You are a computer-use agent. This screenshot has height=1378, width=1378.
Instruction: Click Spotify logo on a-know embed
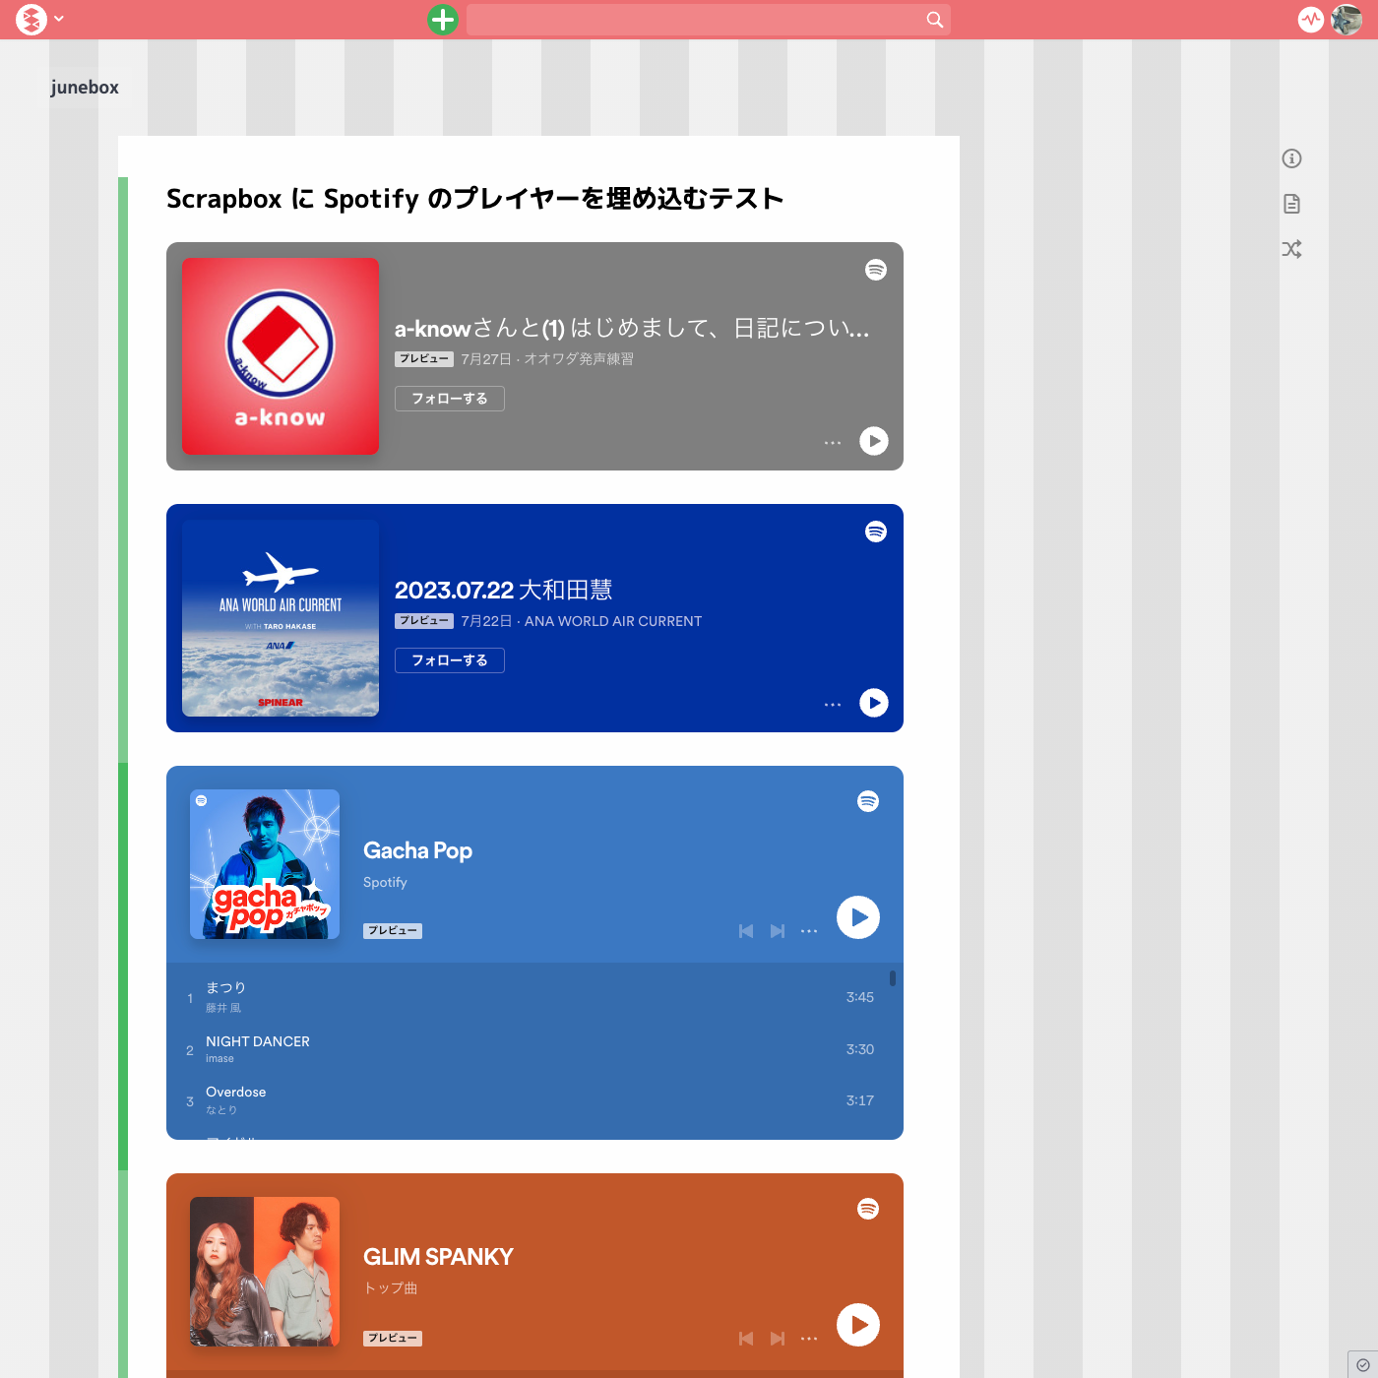[876, 270]
